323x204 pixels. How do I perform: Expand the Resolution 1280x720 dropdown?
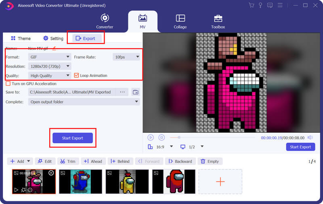coord(50,66)
